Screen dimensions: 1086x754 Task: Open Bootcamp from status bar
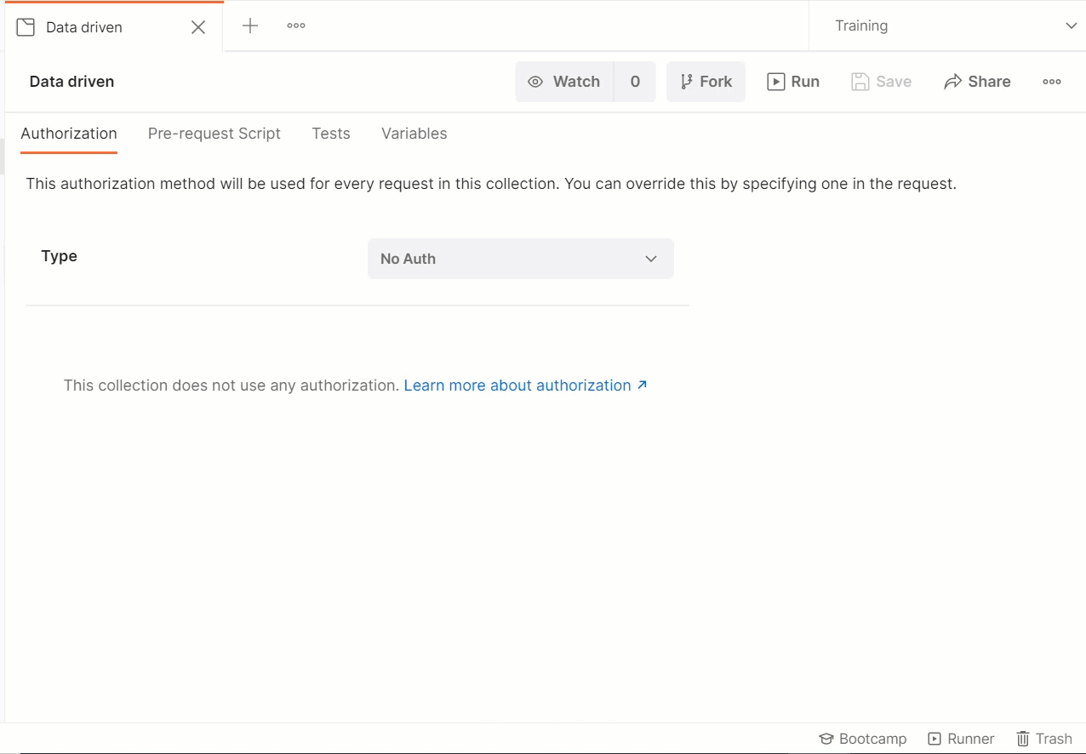[x=863, y=739]
